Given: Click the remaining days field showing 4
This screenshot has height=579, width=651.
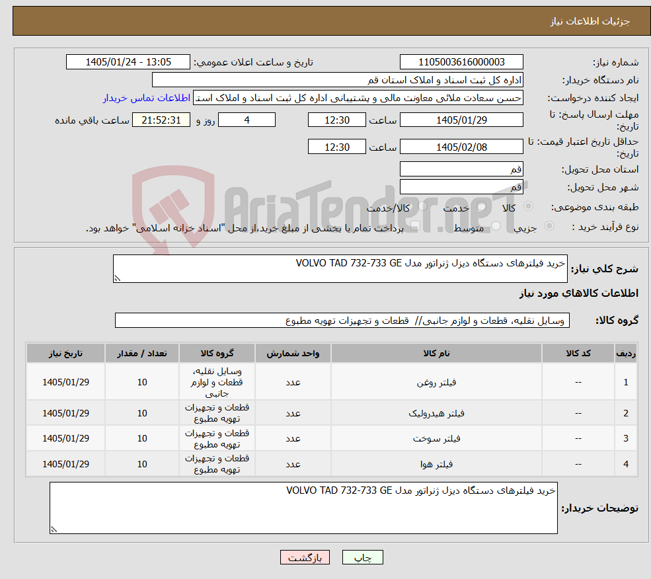Looking at the screenshot, I should (x=247, y=120).
